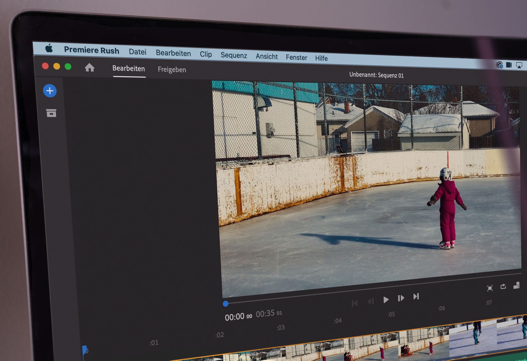Go to the Home screen icon
Viewport: 527px width, 361px height.
click(89, 67)
